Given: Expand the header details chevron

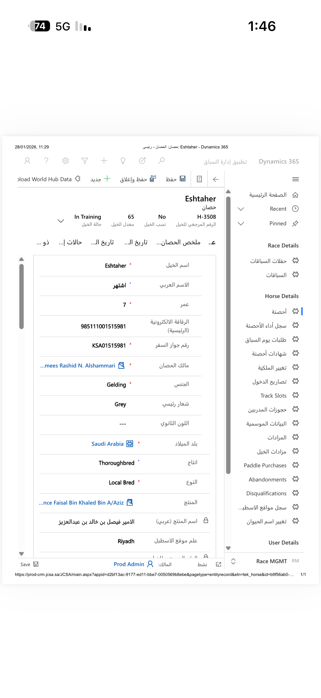Looking at the screenshot, I should click(x=61, y=221).
